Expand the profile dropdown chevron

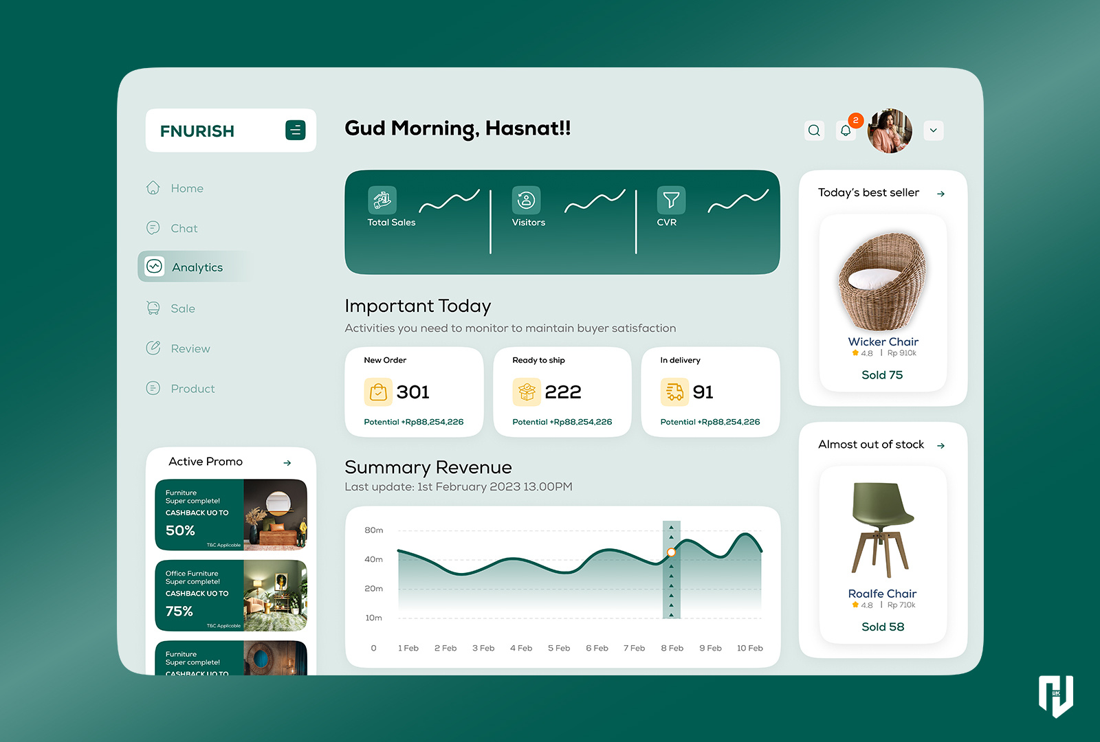click(933, 130)
